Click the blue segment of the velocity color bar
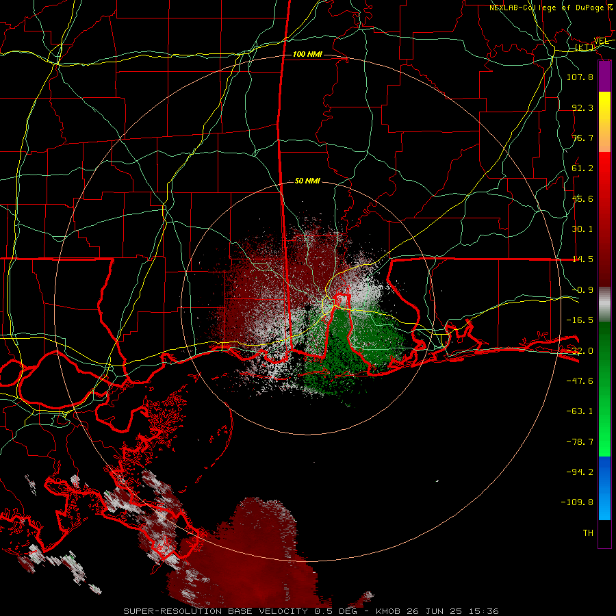 coord(604,488)
